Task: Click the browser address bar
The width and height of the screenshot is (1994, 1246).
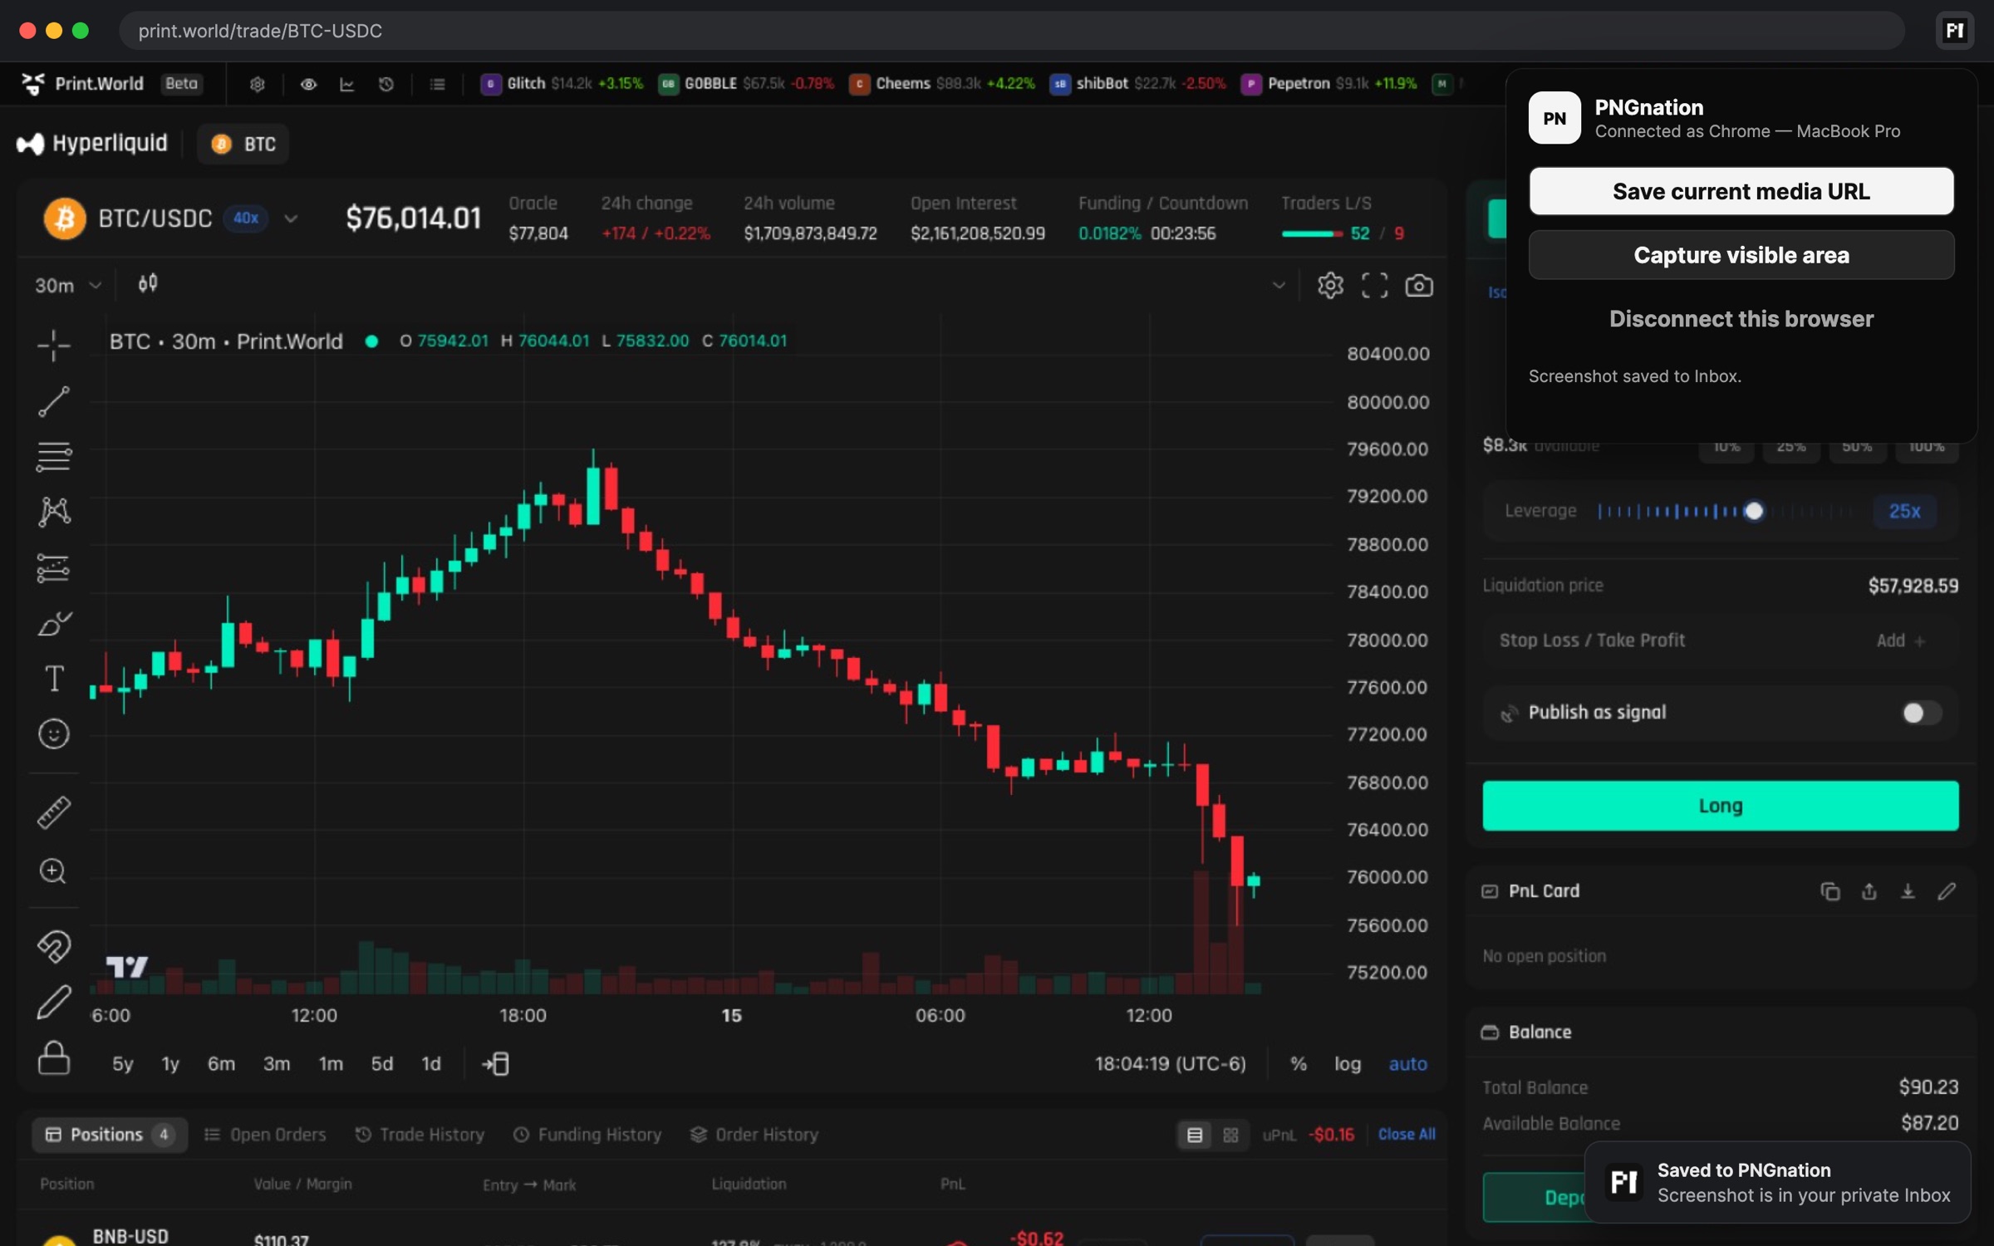Action: point(1012,31)
